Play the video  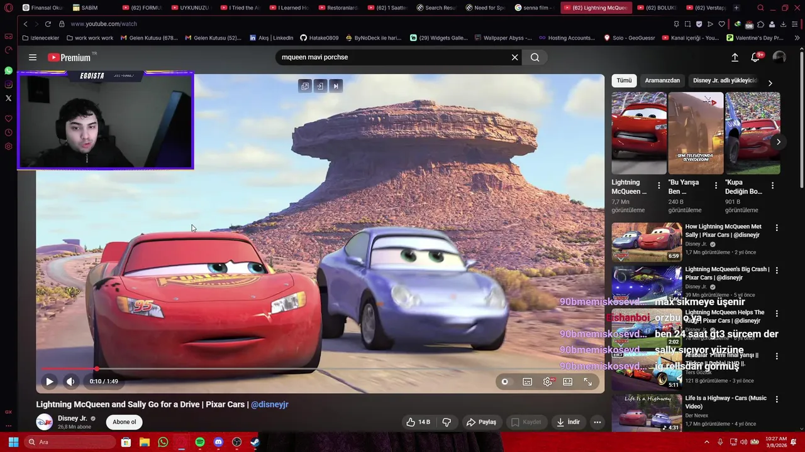(x=50, y=381)
